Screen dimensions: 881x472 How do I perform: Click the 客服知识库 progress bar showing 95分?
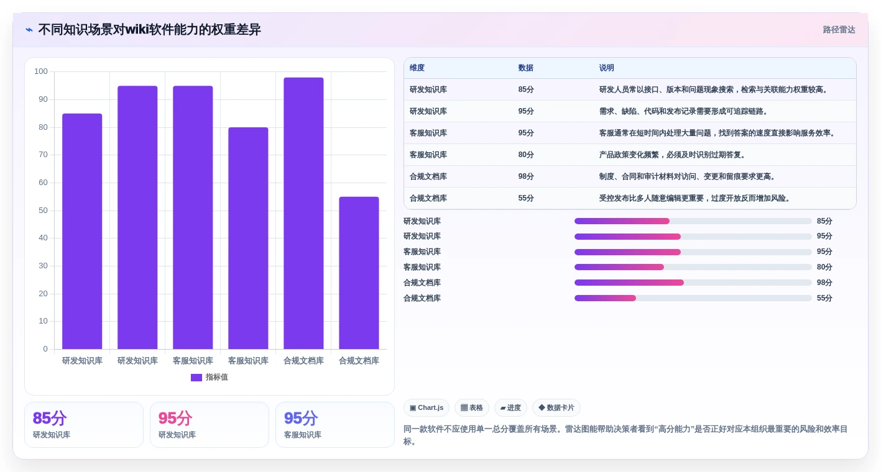[x=693, y=252]
